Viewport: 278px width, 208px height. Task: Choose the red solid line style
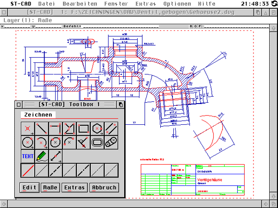coord(28,171)
